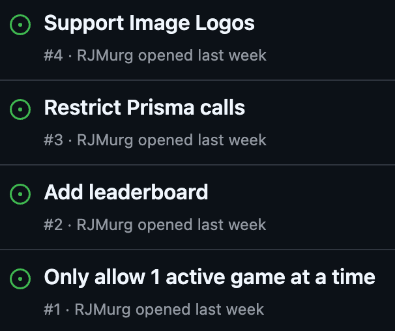Click the open issue icon beside Support Image Logos
395x331 pixels.
21,25
